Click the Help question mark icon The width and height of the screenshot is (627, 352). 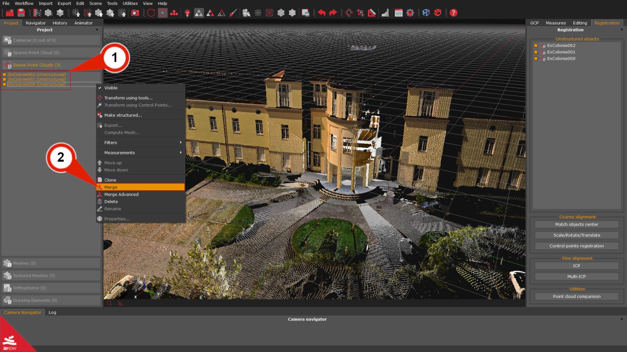(454, 13)
